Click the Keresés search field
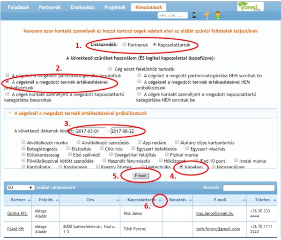Viewport: 281px width, 240px height. click(x=248, y=188)
